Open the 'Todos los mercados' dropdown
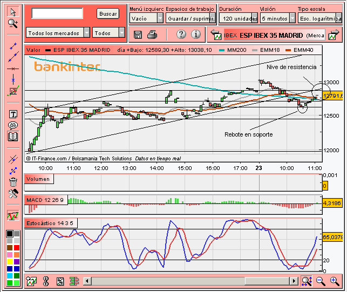The width and height of the screenshot is (347, 292). [x=58, y=33]
